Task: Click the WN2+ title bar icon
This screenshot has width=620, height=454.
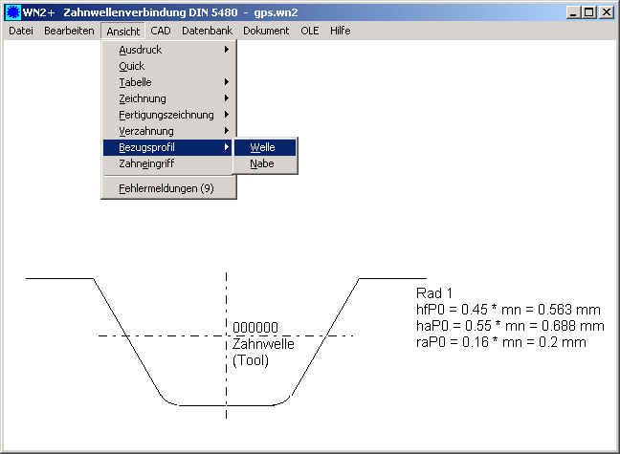Action: [12, 11]
